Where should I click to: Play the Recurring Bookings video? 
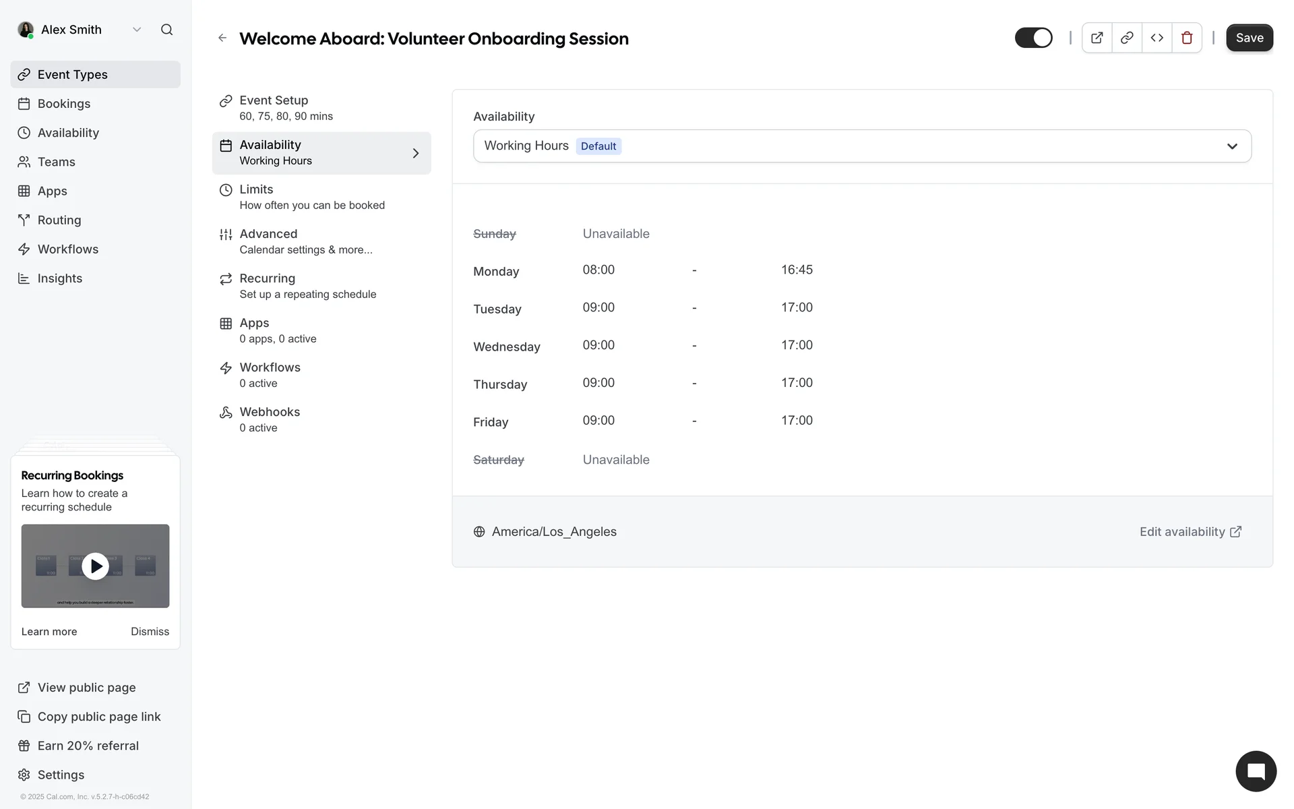click(95, 566)
